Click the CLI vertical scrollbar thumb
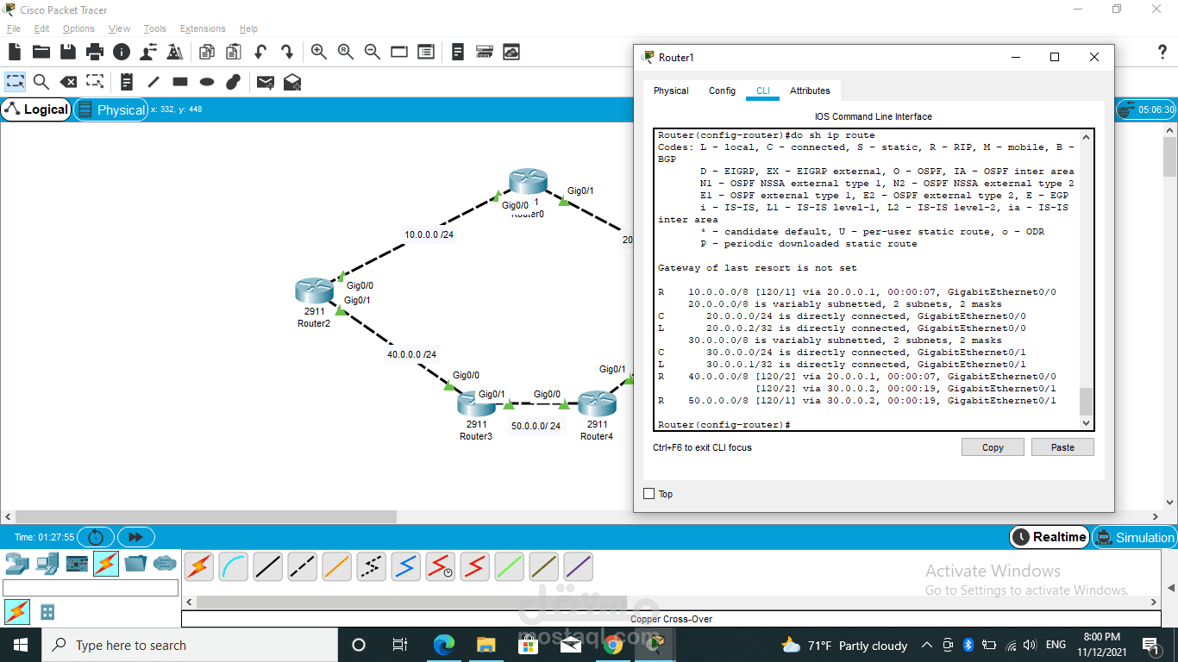This screenshot has width=1178, height=662. point(1086,402)
